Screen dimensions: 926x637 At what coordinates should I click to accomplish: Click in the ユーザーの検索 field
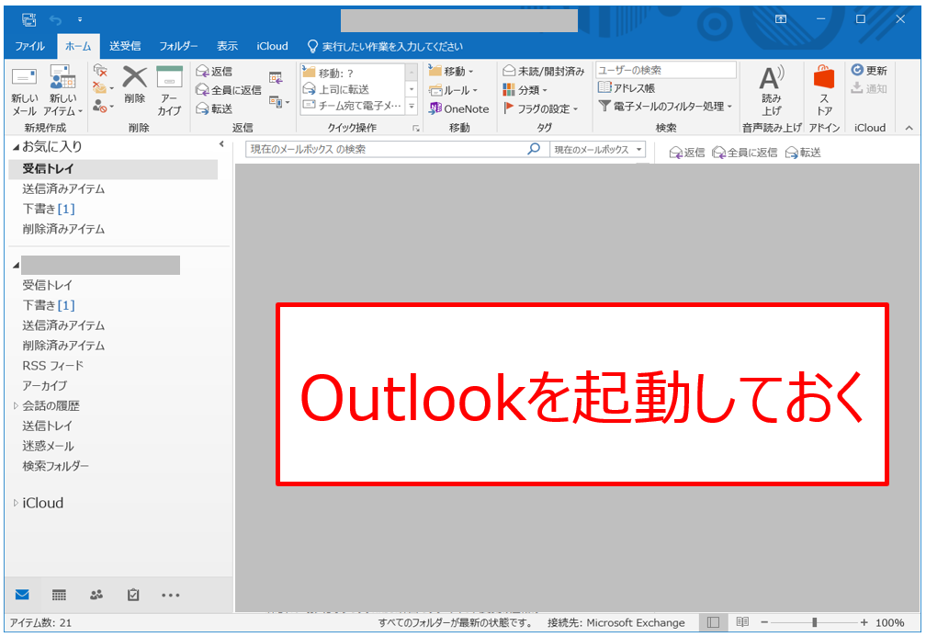tap(666, 70)
